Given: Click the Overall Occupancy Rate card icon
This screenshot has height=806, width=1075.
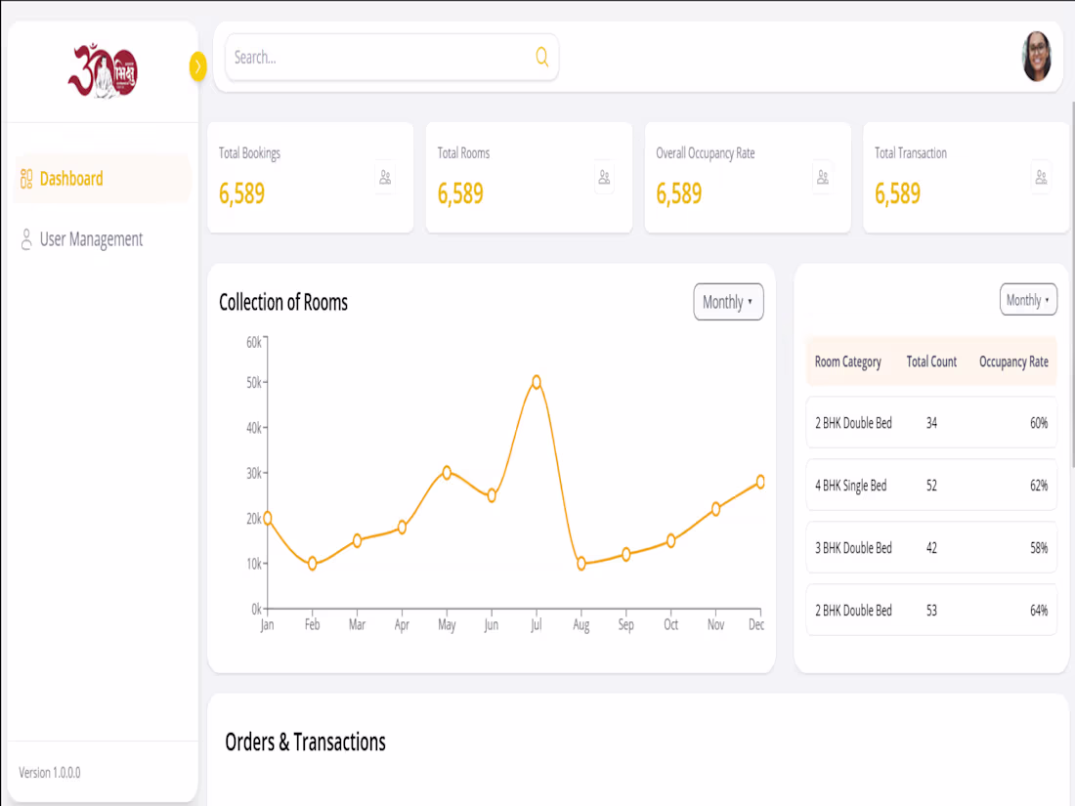Looking at the screenshot, I should [x=821, y=178].
